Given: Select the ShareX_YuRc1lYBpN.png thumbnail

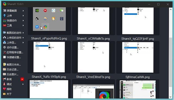Looking at the screenshot, I should click(x=49, y=57).
